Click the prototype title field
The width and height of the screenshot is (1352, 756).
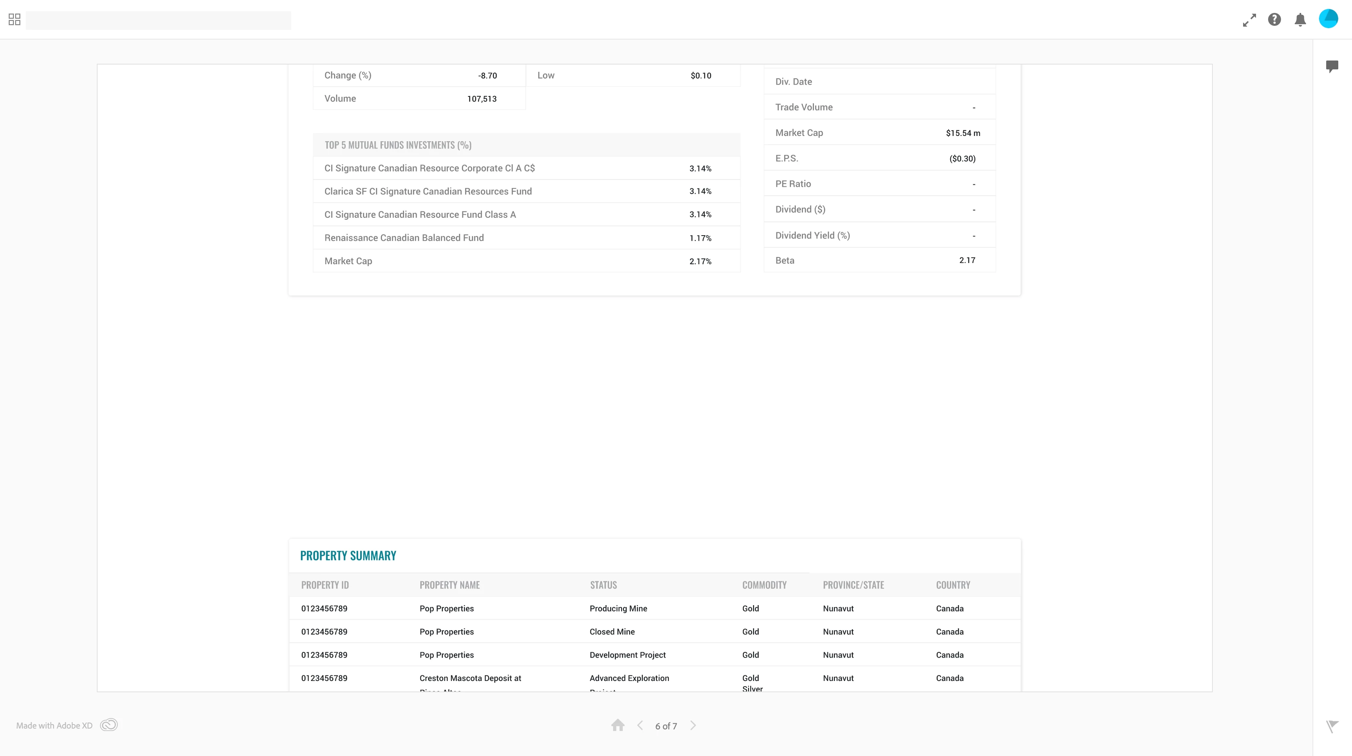tap(158, 21)
